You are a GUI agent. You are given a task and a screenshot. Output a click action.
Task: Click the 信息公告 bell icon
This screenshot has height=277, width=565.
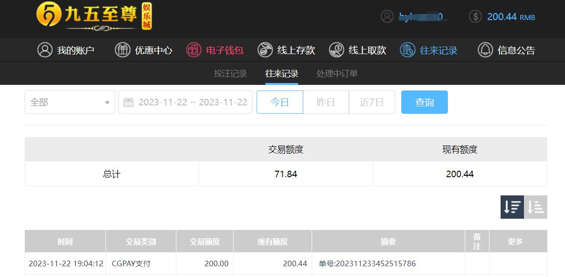(x=485, y=50)
